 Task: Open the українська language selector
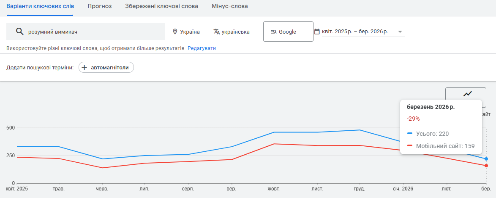[236, 32]
